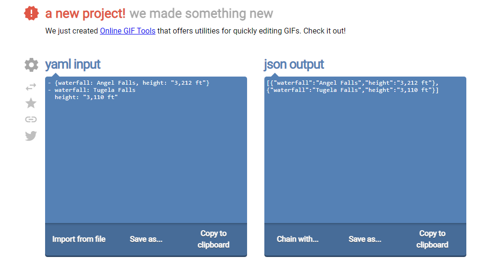486x268 pixels.
Task: Click the star favorite icon
Action: tap(31, 103)
